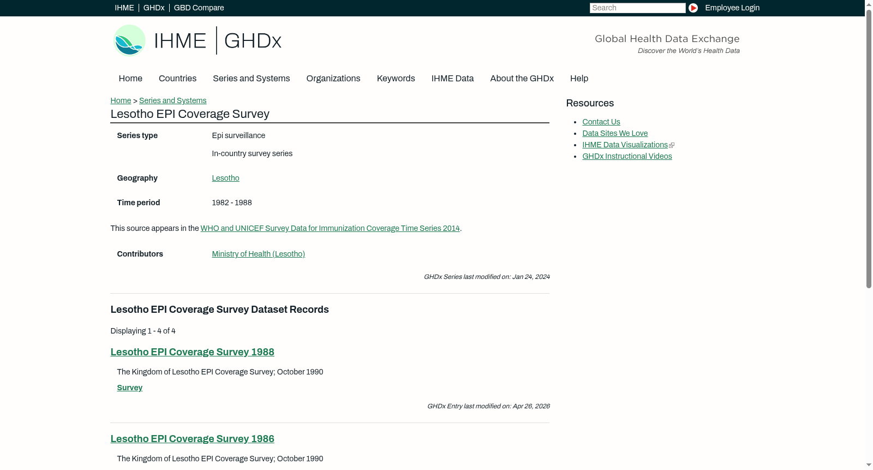The image size is (873, 470).
Task: Click the 'Lesotho EPI Coverage Survey' page title
Action: click(x=190, y=114)
